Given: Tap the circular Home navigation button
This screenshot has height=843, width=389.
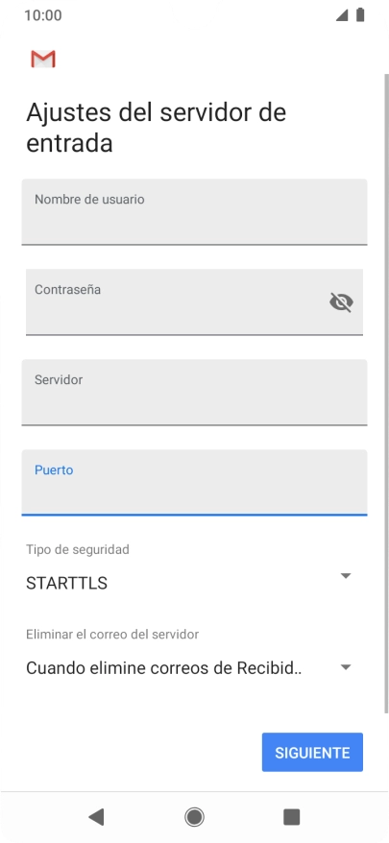Looking at the screenshot, I should [x=194, y=817].
